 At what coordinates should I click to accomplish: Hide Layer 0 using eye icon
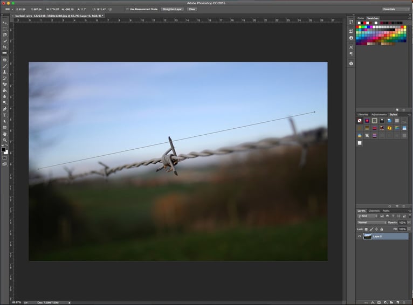coord(359,237)
